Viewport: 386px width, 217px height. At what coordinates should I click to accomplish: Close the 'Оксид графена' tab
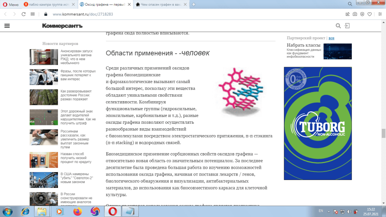tap(129, 5)
